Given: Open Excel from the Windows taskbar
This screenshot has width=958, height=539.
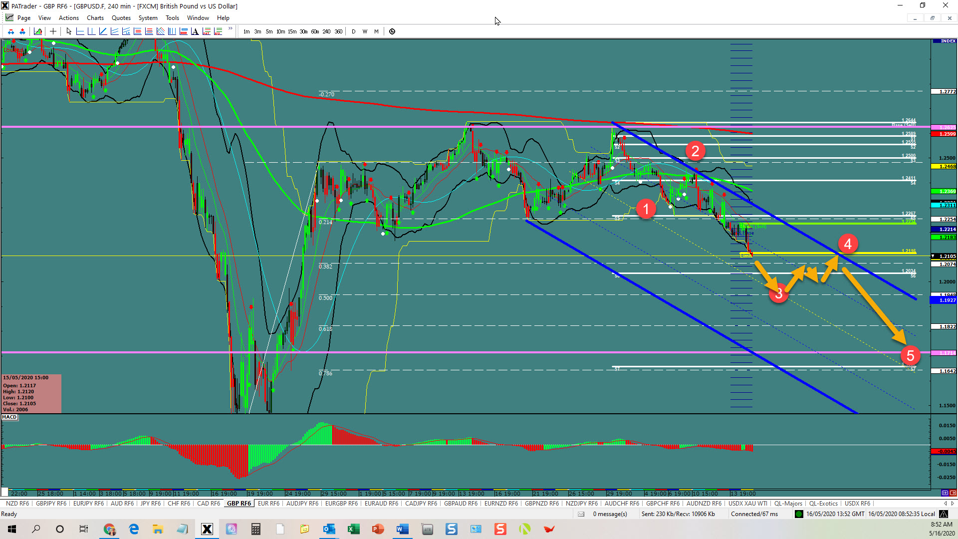Looking at the screenshot, I should 354,529.
